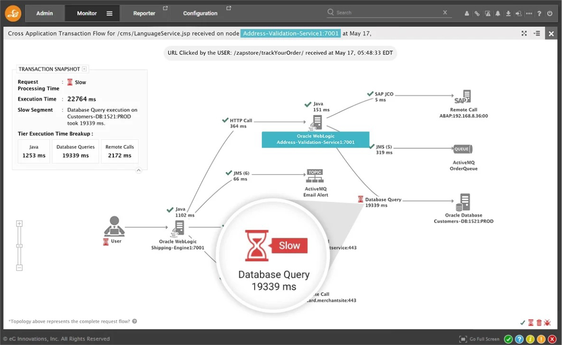Close the transaction flow panel

pos(551,33)
